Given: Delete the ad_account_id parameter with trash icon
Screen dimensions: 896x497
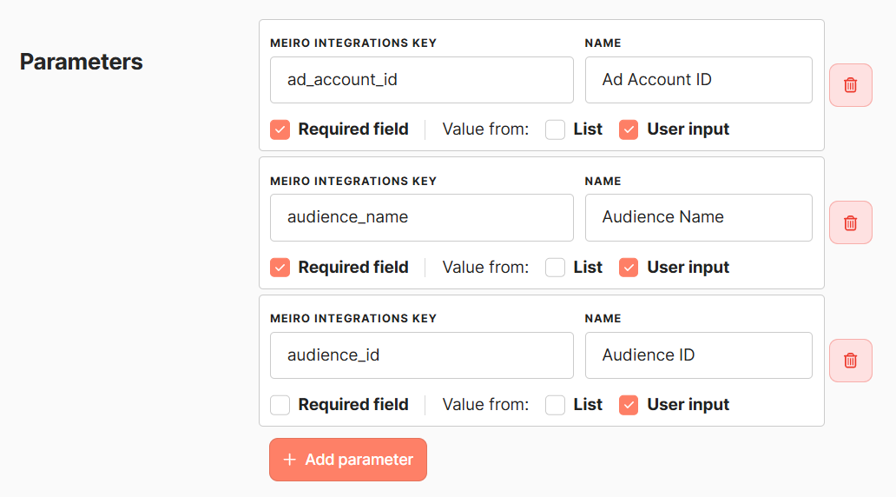Looking at the screenshot, I should click(x=850, y=84).
